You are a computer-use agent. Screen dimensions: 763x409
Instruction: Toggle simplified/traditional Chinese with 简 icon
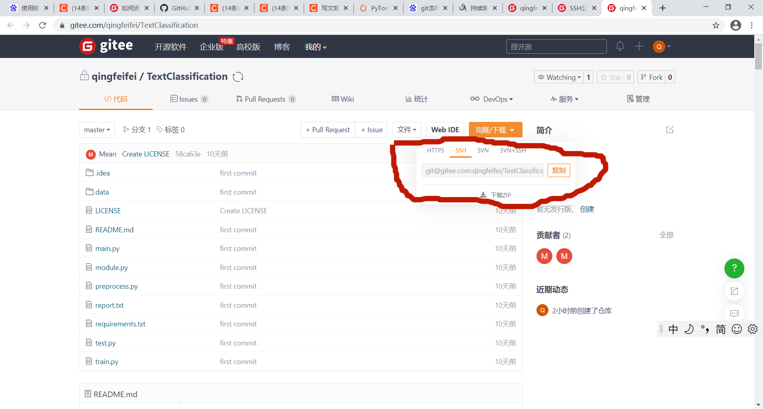coord(720,329)
